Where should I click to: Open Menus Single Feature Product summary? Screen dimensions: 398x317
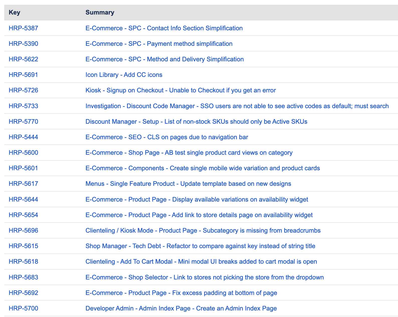(x=188, y=184)
